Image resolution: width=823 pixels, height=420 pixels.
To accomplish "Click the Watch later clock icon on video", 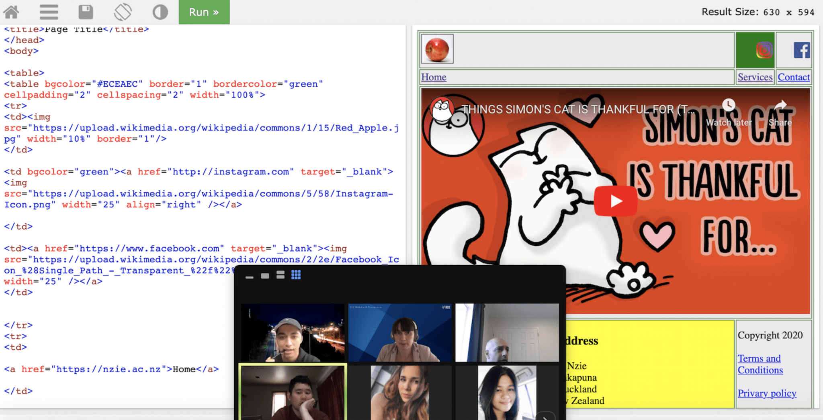I will coord(729,106).
